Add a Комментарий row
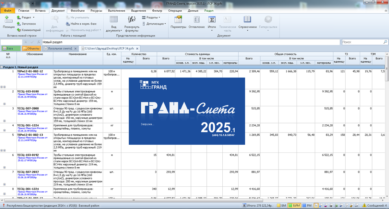This screenshot has height=209, width=389. 29,30
